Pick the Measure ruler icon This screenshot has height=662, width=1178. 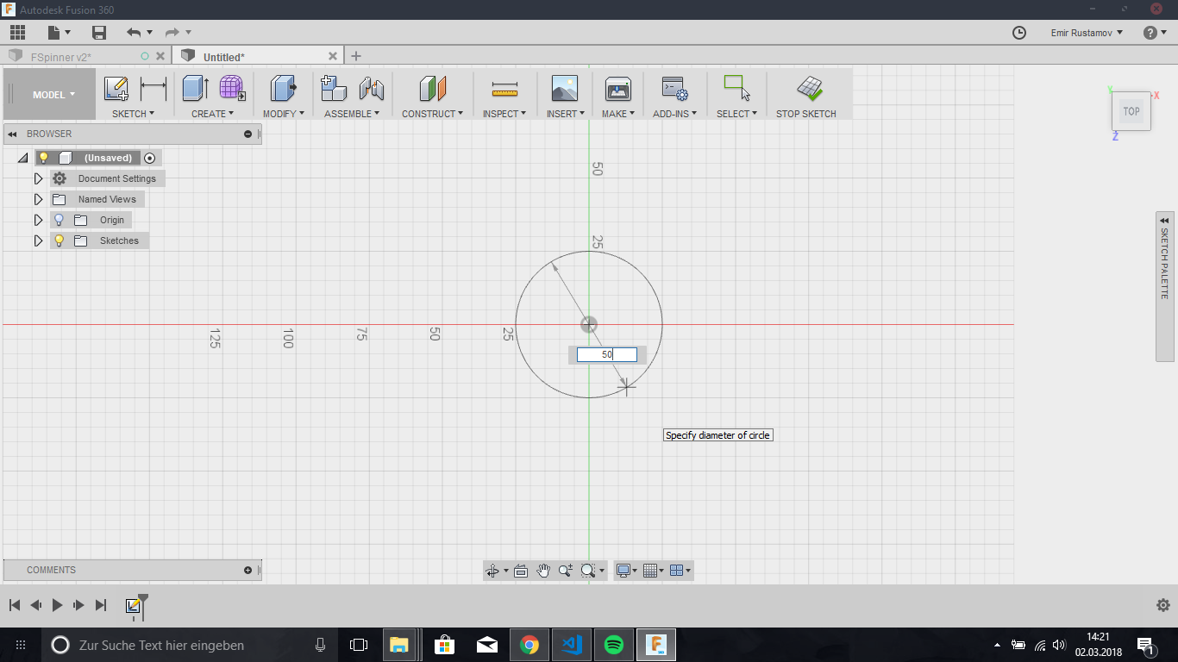click(504, 89)
